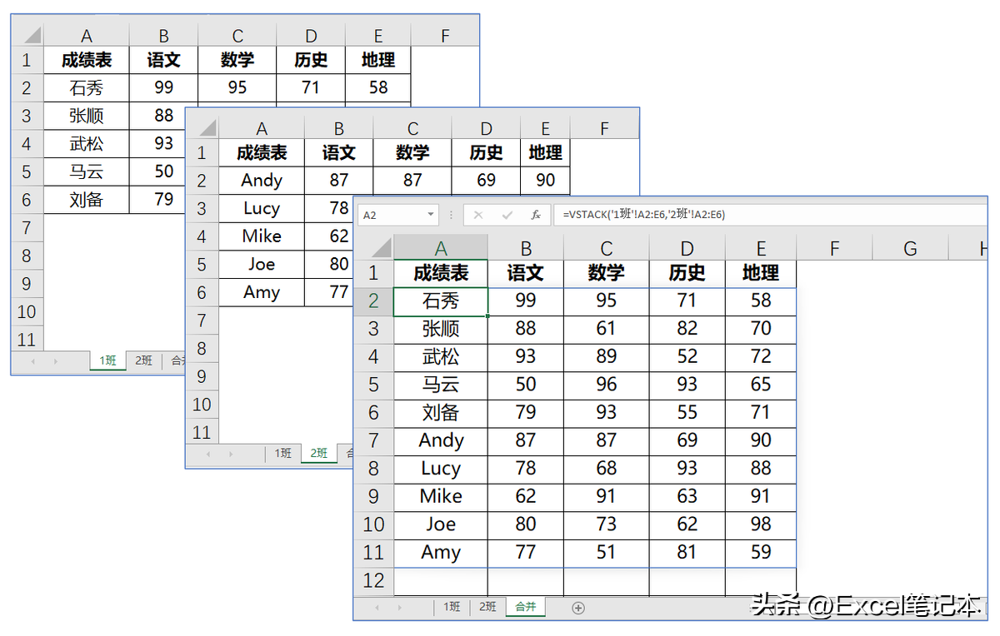Screen dimensions: 1000x636
Task: Select the 2班 tab in the middle window
Action: [x=318, y=454]
